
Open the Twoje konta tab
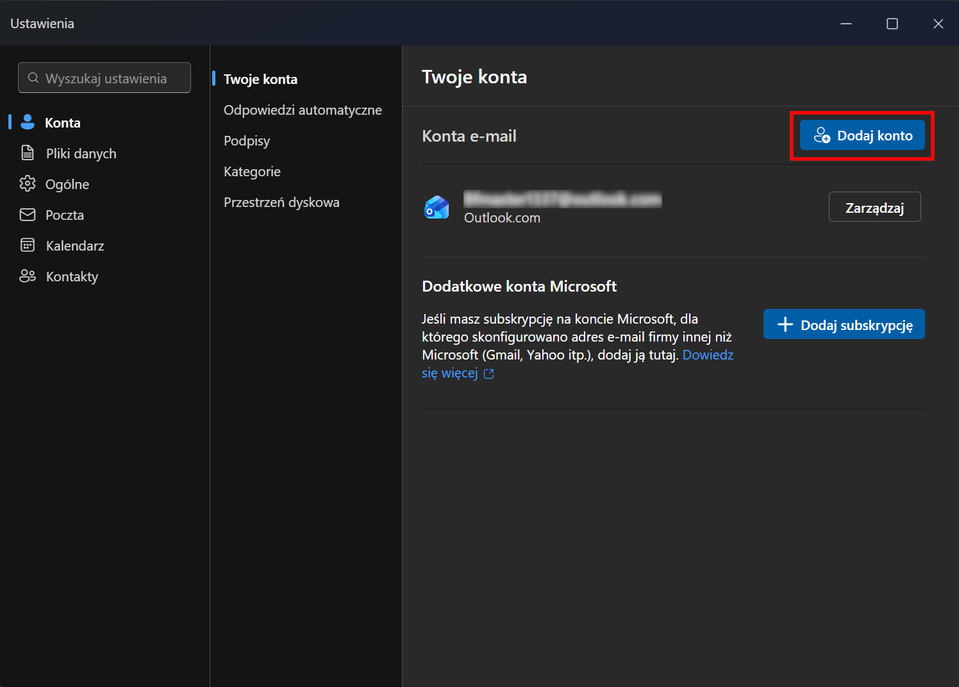[x=260, y=79]
